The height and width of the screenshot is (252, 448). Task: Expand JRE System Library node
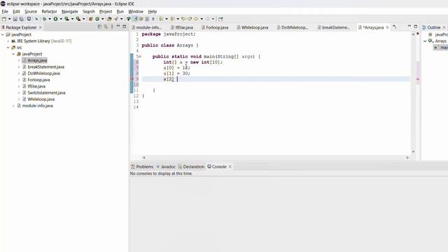pos(8,41)
